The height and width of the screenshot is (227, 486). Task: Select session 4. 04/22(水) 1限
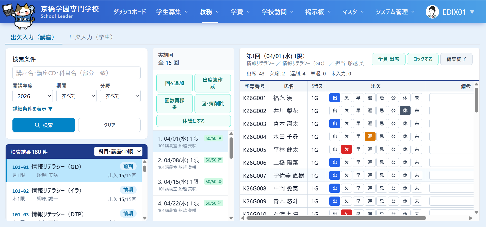(x=191, y=206)
